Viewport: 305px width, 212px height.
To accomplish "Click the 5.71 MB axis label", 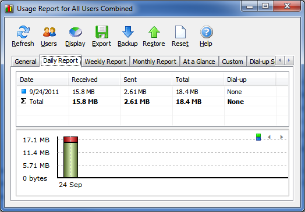I will 36,166.
